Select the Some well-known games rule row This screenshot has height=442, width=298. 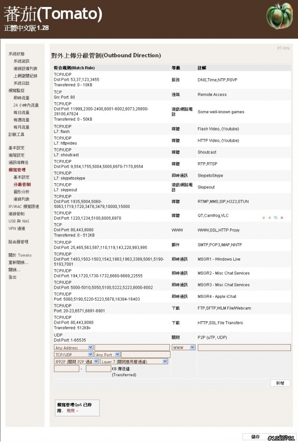point(172,111)
